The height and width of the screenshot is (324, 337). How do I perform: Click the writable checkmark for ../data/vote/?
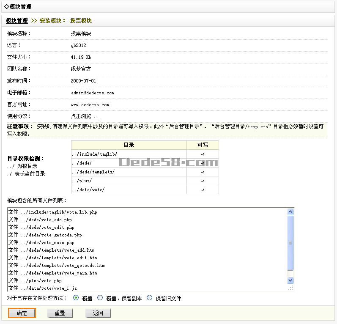pyautogui.click(x=203, y=189)
